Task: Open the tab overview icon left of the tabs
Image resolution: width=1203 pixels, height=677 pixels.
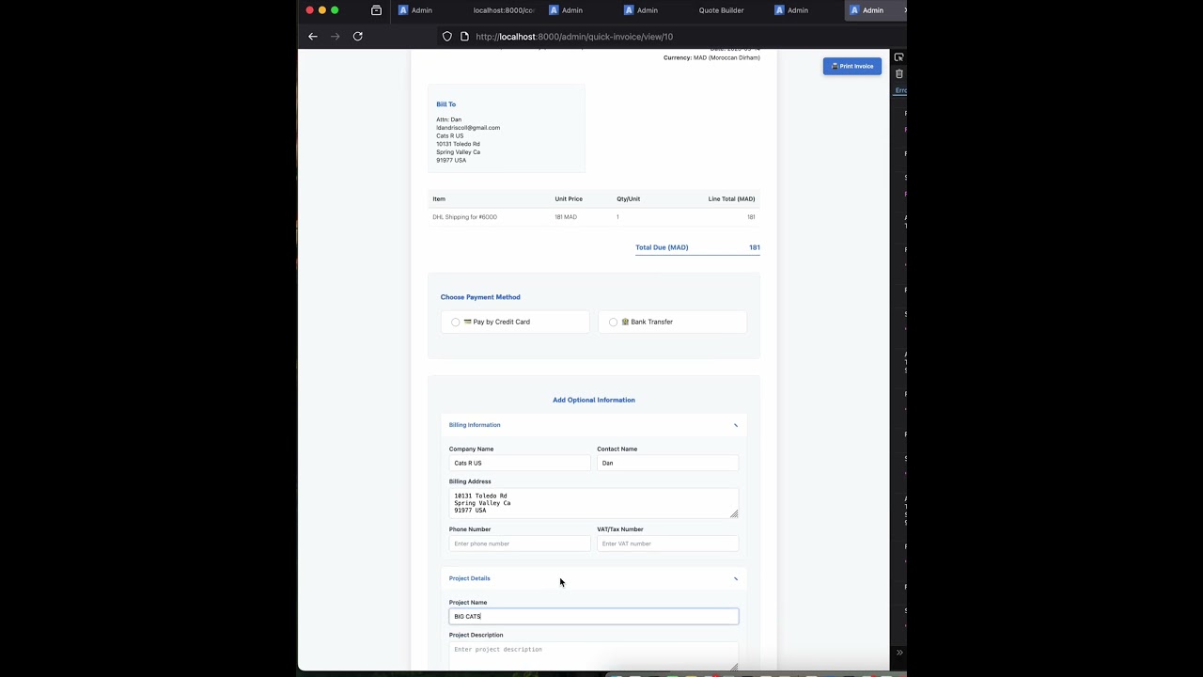Action: pyautogui.click(x=376, y=10)
